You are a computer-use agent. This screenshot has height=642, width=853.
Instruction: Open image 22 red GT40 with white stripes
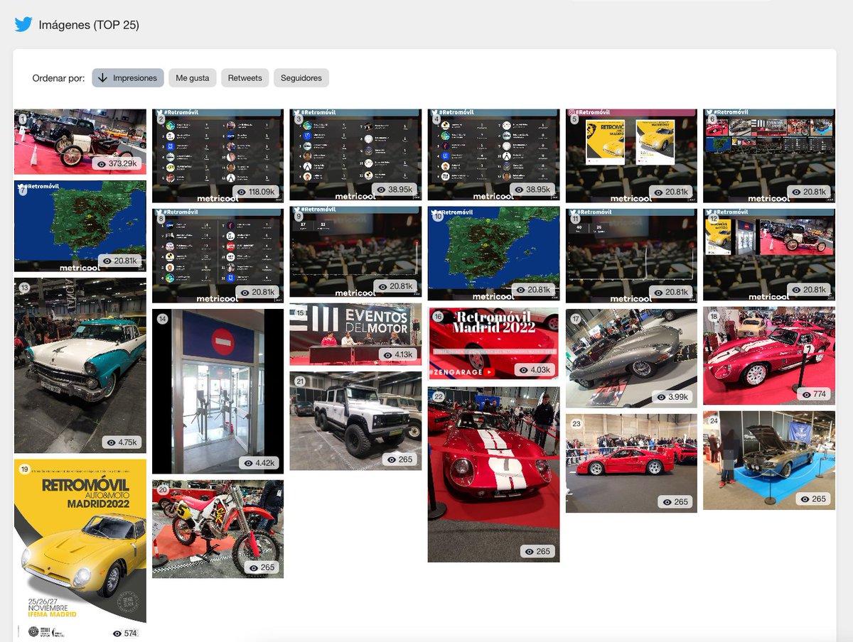(493, 474)
